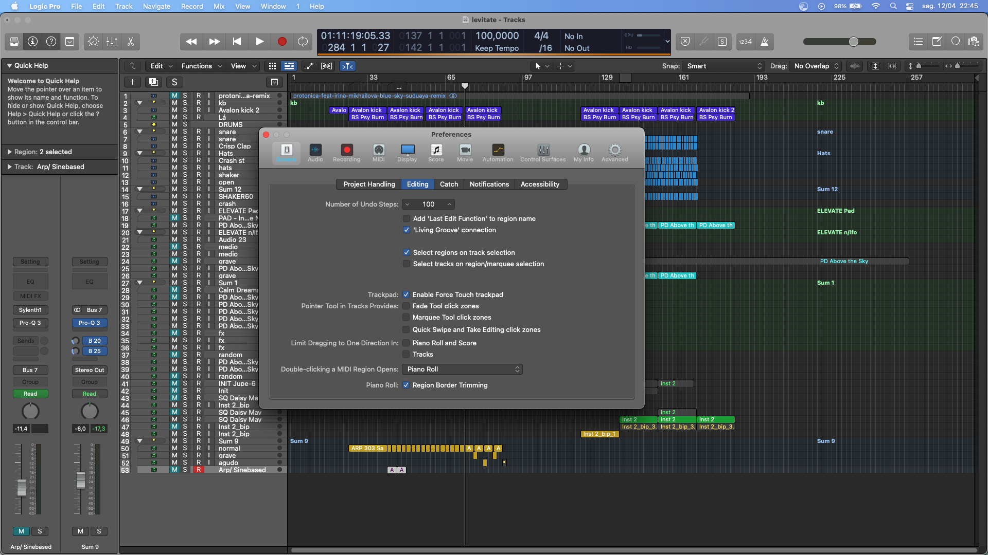988x555 pixels.
Task: Switch to the Project Handling tab
Action: [369, 184]
